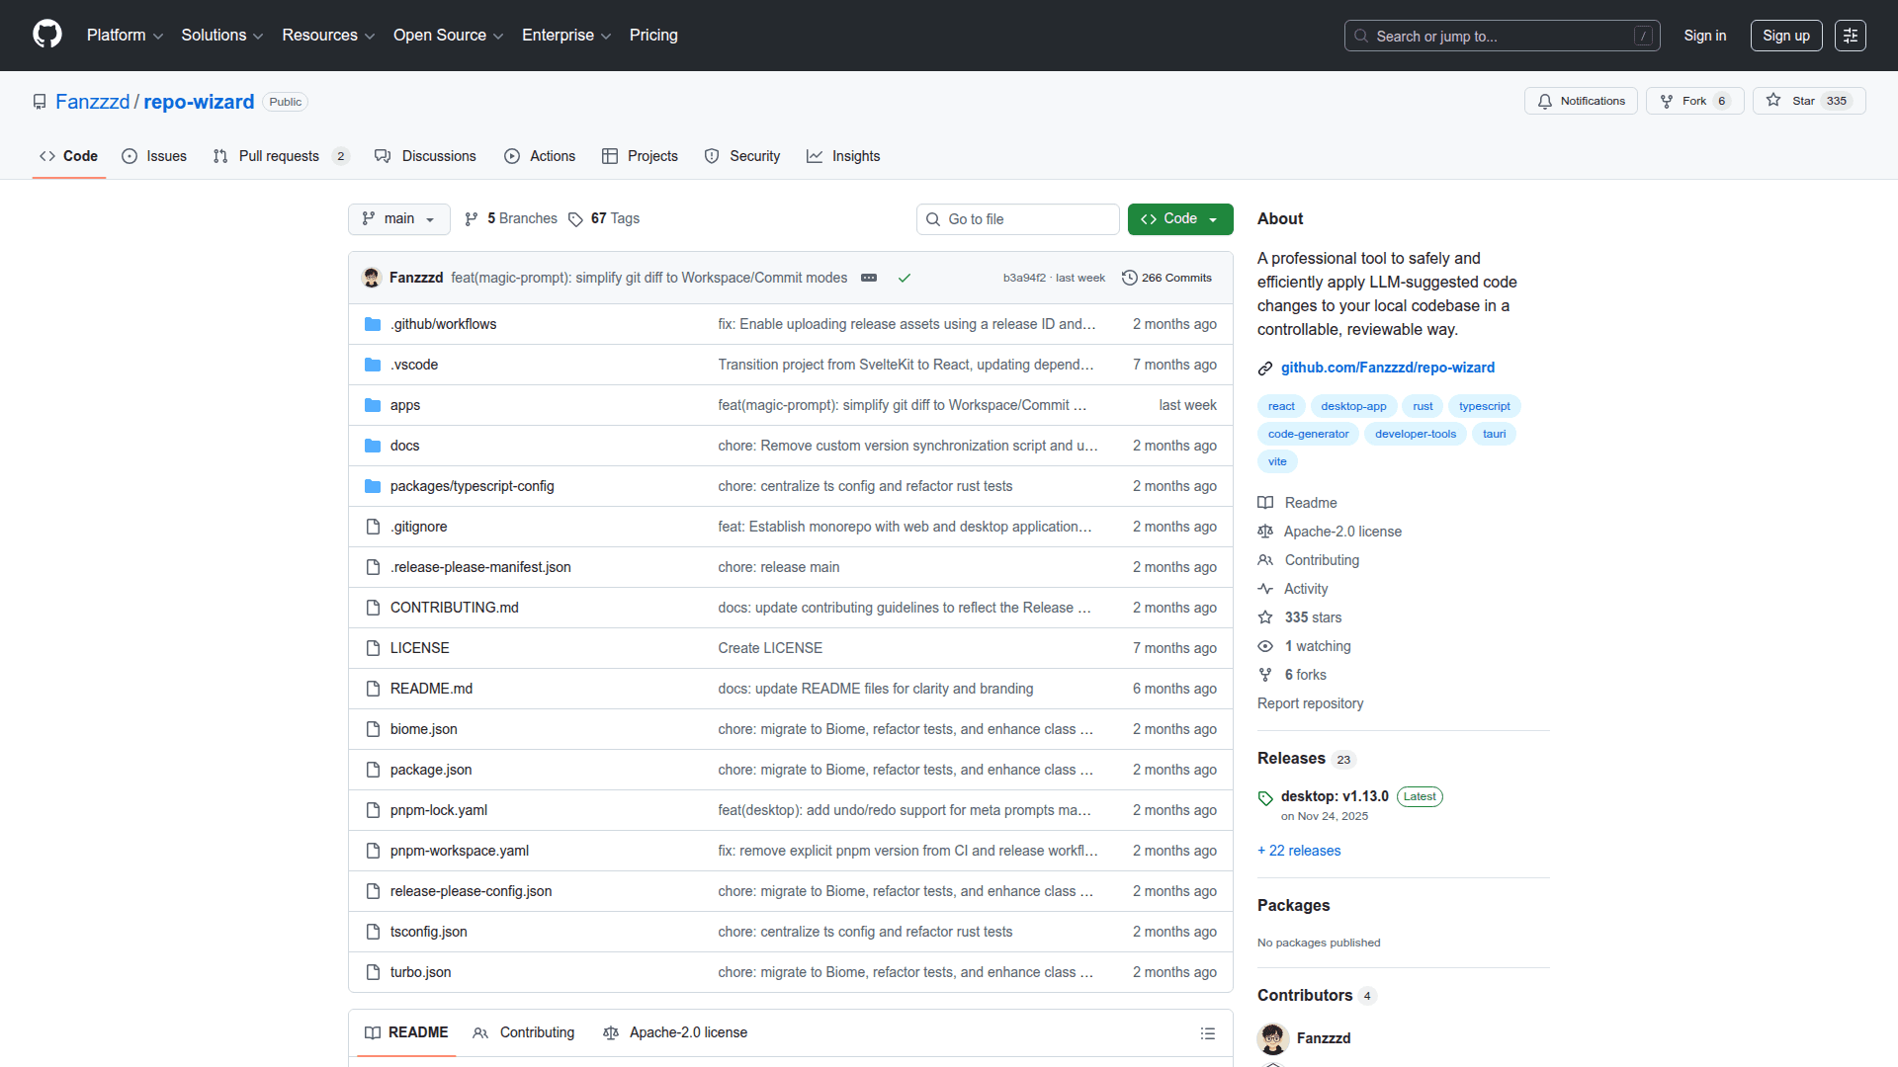
Task: Open global navigation settings icon top-right
Action: (x=1850, y=36)
